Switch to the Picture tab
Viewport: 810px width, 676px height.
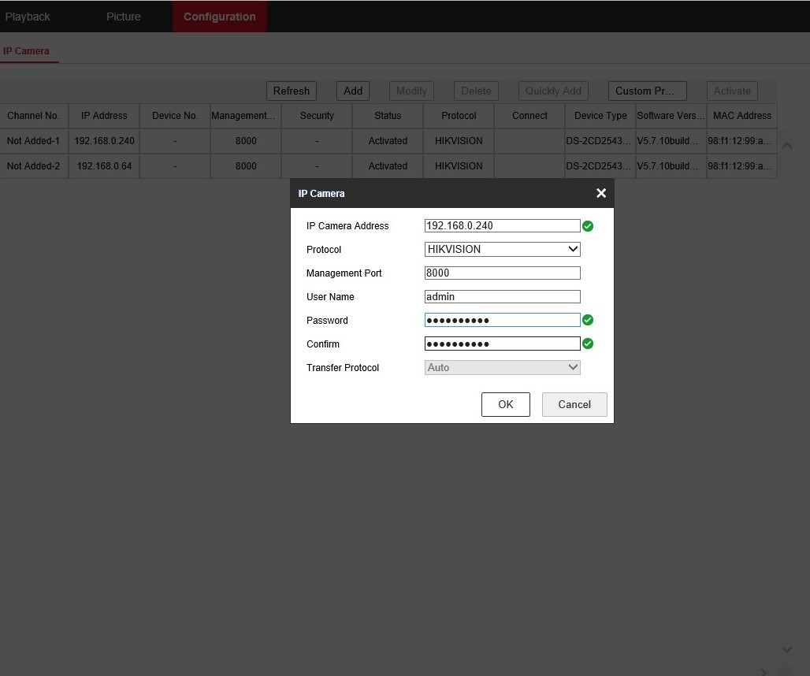(x=124, y=17)
